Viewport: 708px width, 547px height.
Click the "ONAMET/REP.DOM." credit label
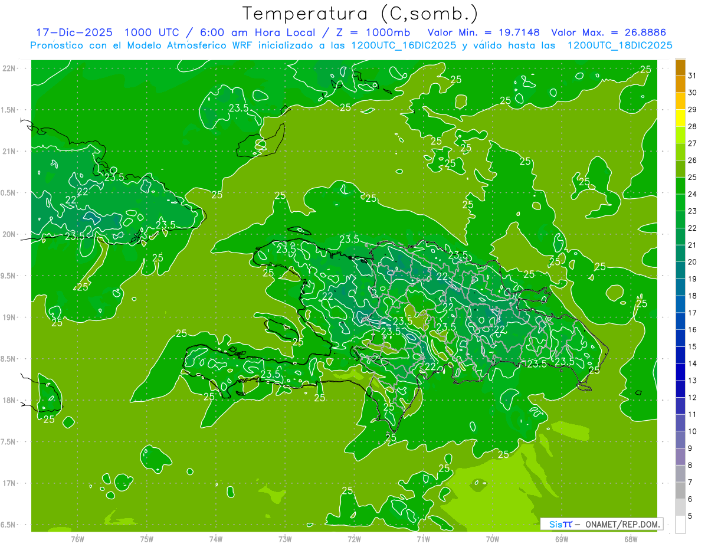coord(623,524)
